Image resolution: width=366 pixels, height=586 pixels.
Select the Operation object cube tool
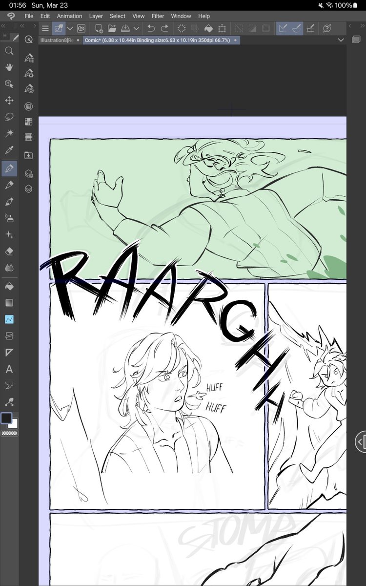[9, 84]
